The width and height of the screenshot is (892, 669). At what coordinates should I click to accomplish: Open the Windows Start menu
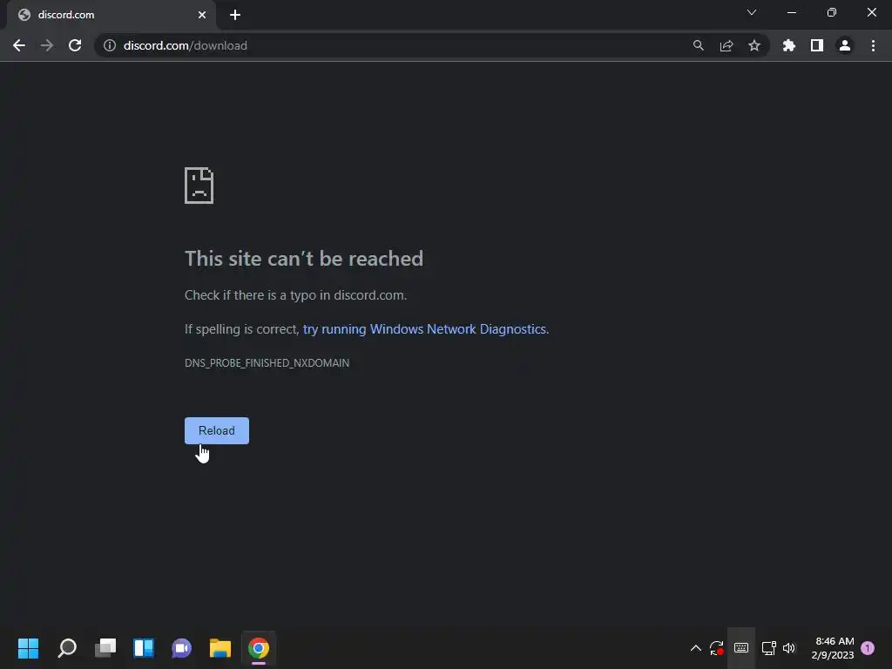(28, 648)
